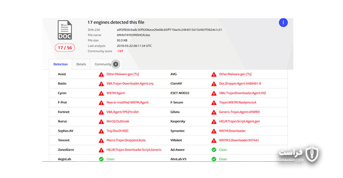Click F-Secure result Trojan:W97M/Nastjencro.A

pos(237,102)
